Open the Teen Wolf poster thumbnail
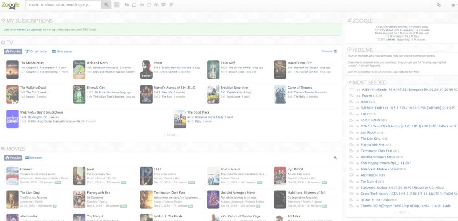This screenshot has height=221, width=458. [x=213, y=70]
